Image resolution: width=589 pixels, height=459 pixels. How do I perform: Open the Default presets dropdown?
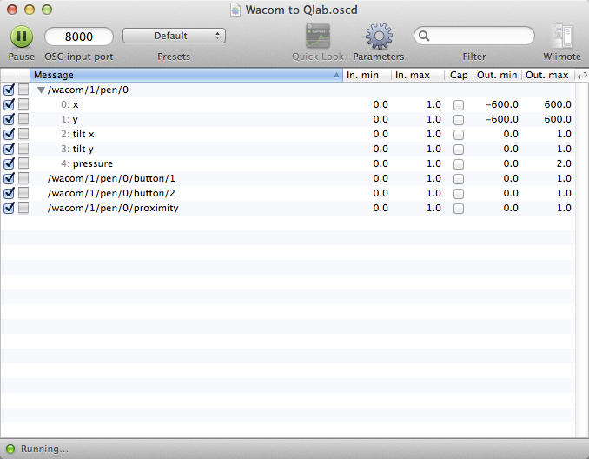(x=174, y=36)
